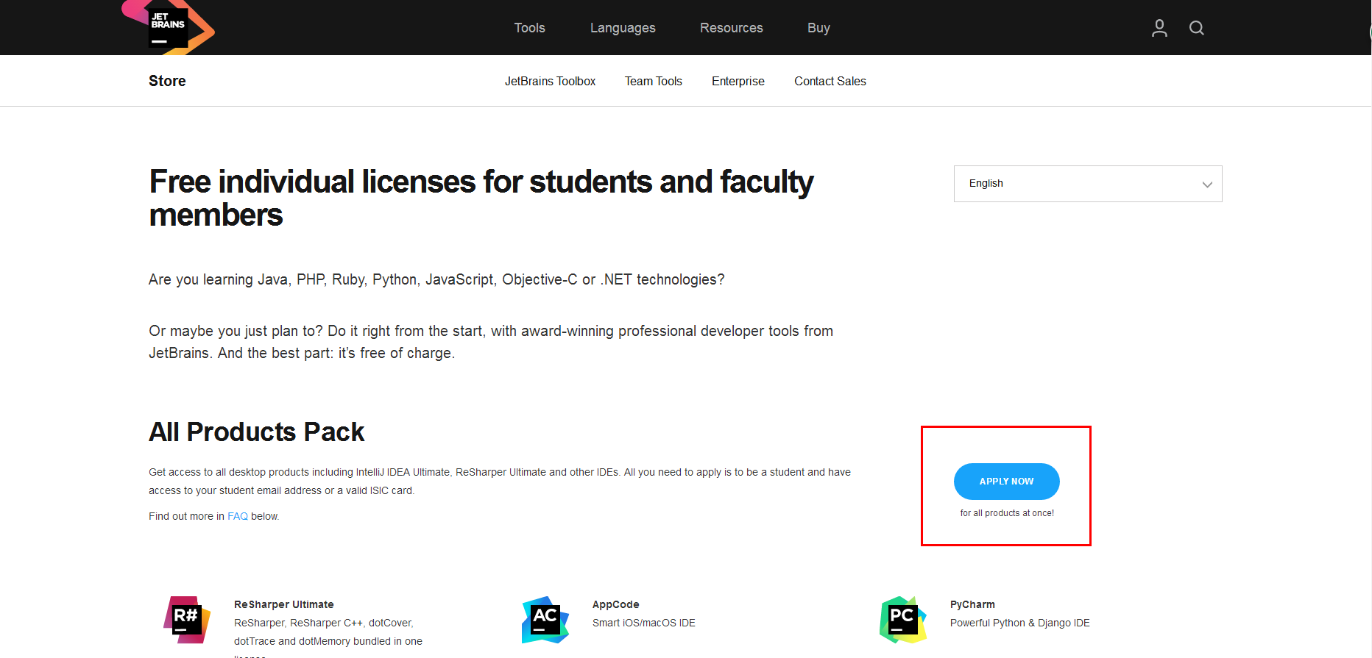Click 'Or maybe you just plan to?' paragraph
The width and height of the screenshot is (1372, 658).
pos(491,342)
